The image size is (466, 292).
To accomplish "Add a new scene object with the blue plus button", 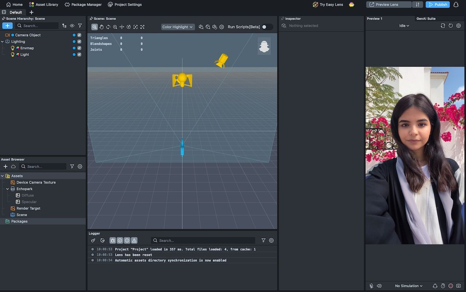I will (7, 26).
